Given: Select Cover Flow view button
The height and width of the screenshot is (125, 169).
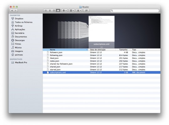Looking at the screenshot, I should 58,10.
